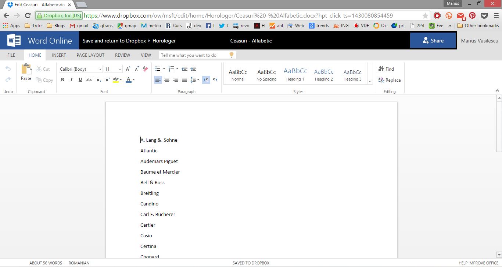Bookmark page with star icon
Viewport: 502px width, 267px height.
(425, 16)
